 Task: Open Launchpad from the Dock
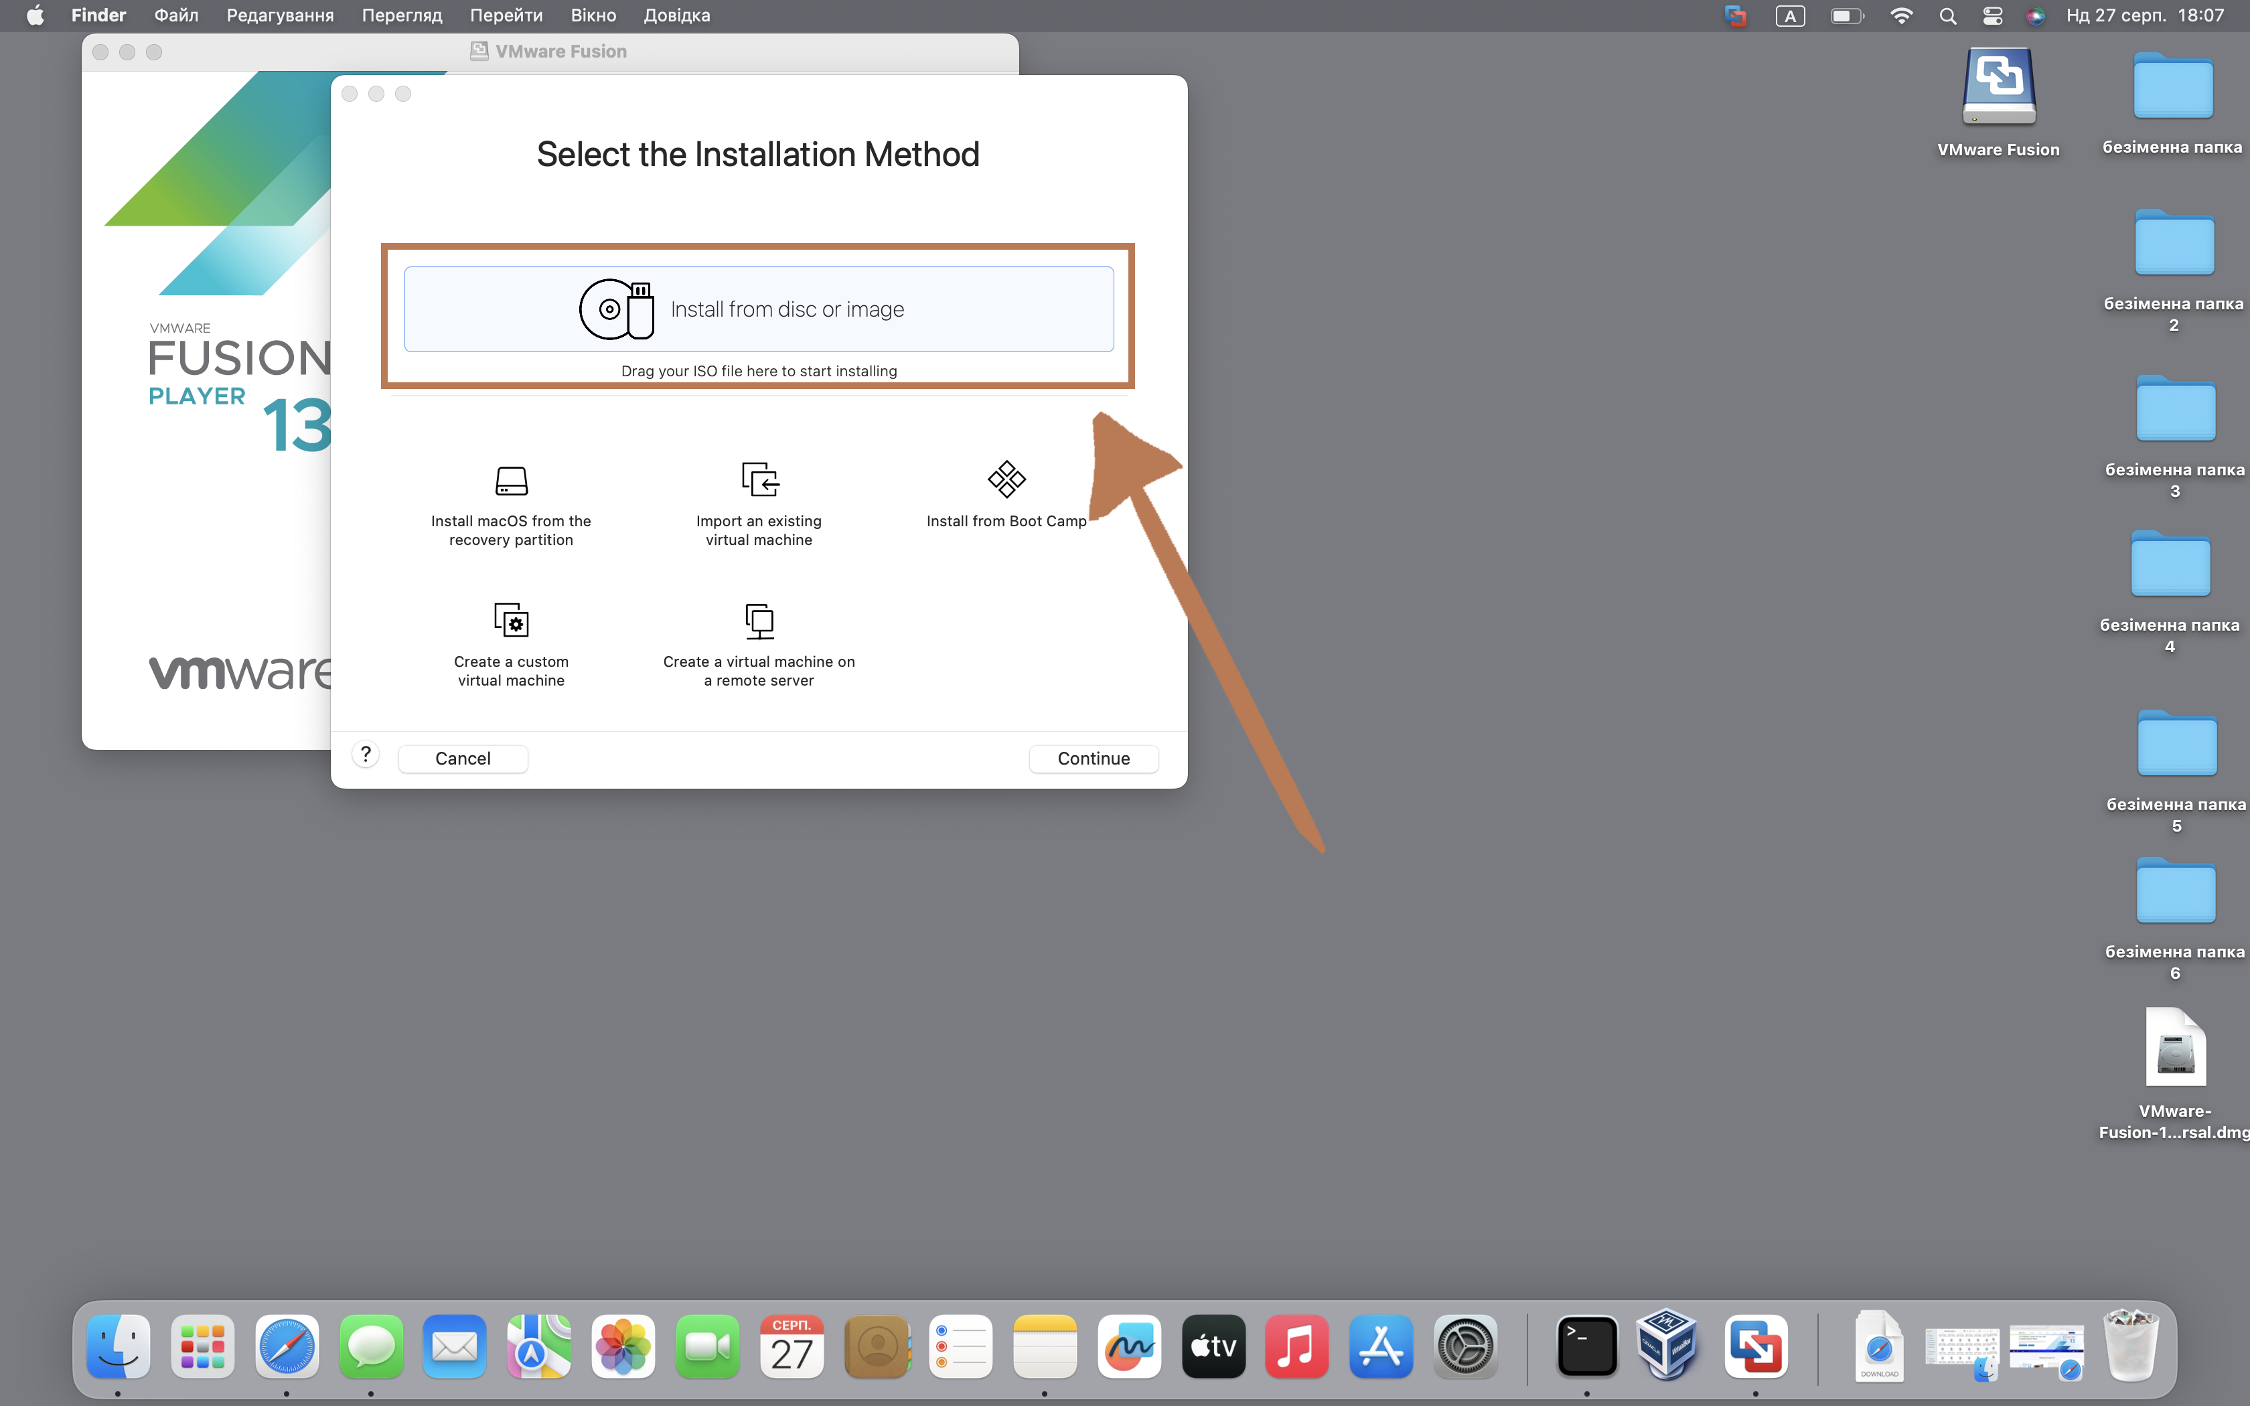203,1346
